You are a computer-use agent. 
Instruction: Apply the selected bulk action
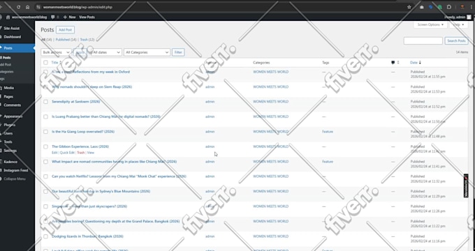tap(80, 52)
